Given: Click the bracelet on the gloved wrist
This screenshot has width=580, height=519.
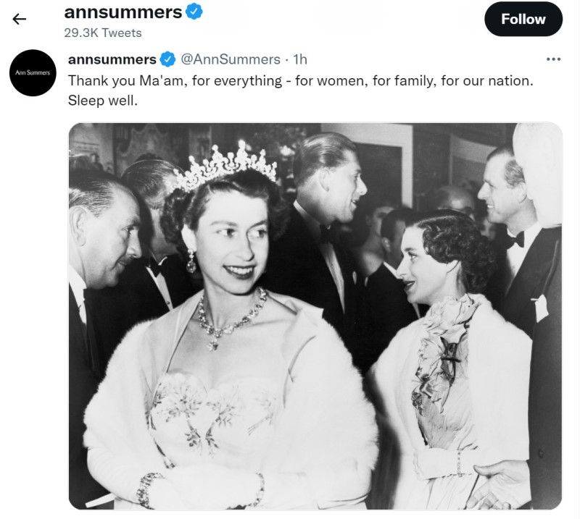Looking at the screenshot, I should pos(147,489).
